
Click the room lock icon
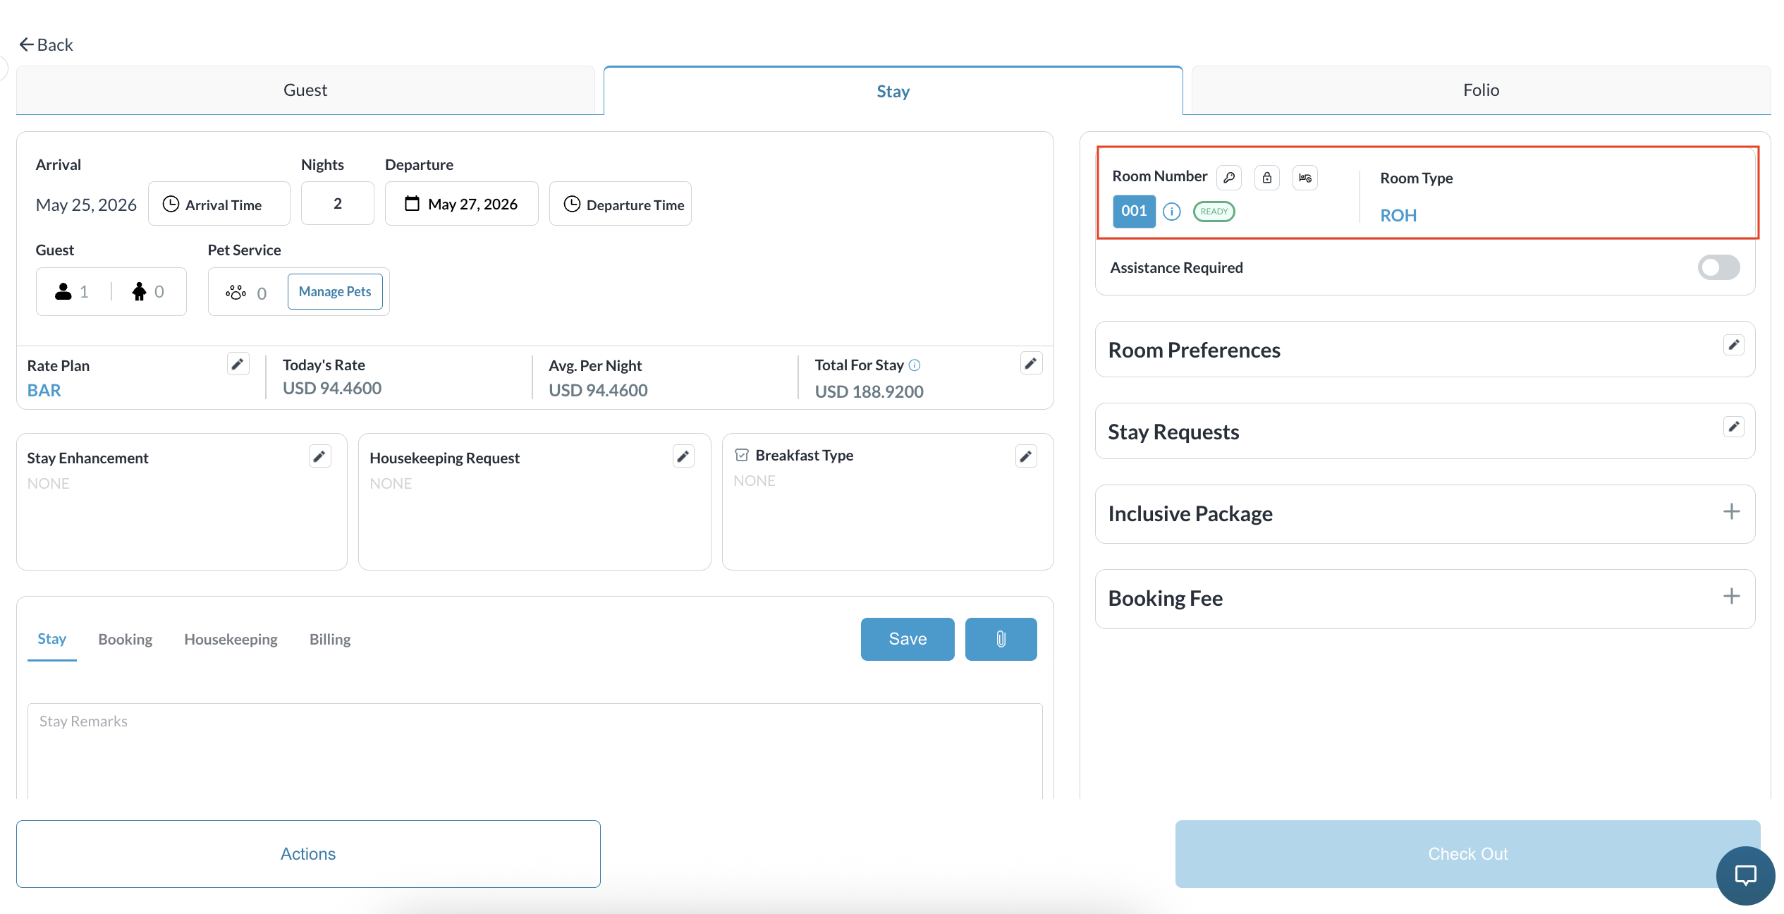click(x=1267, y=178)
